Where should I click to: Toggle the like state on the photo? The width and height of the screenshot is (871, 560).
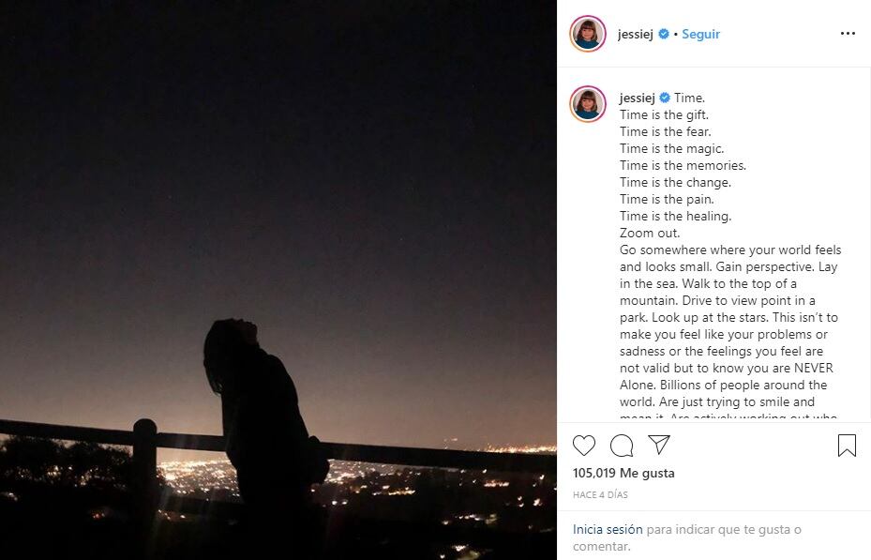(584, 447)
